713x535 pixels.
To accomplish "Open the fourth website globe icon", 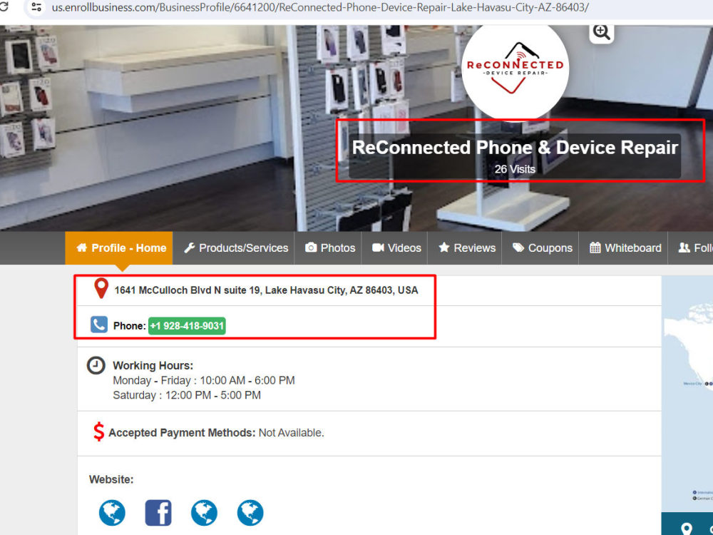I will click(x=250, y=513).
